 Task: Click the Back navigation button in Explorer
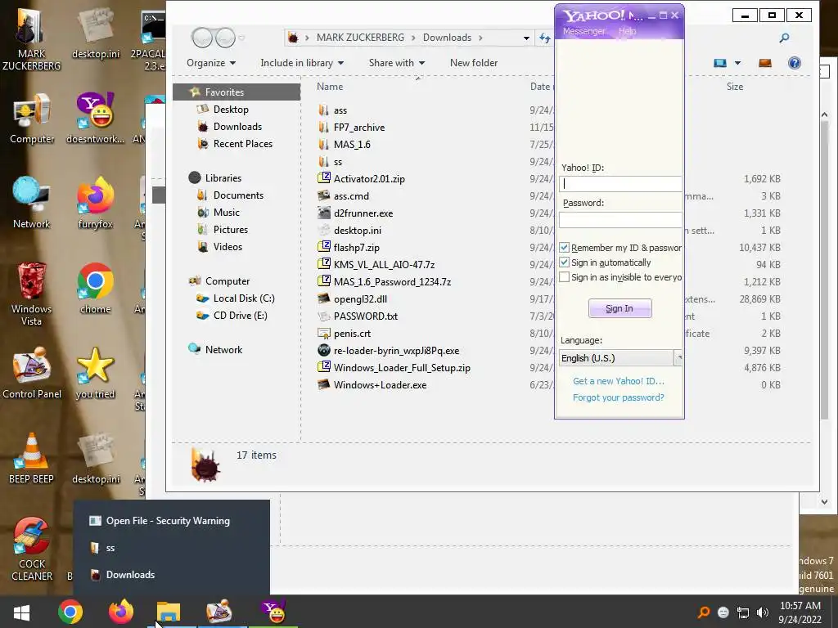pyautogui.click(x=203, y=38)
